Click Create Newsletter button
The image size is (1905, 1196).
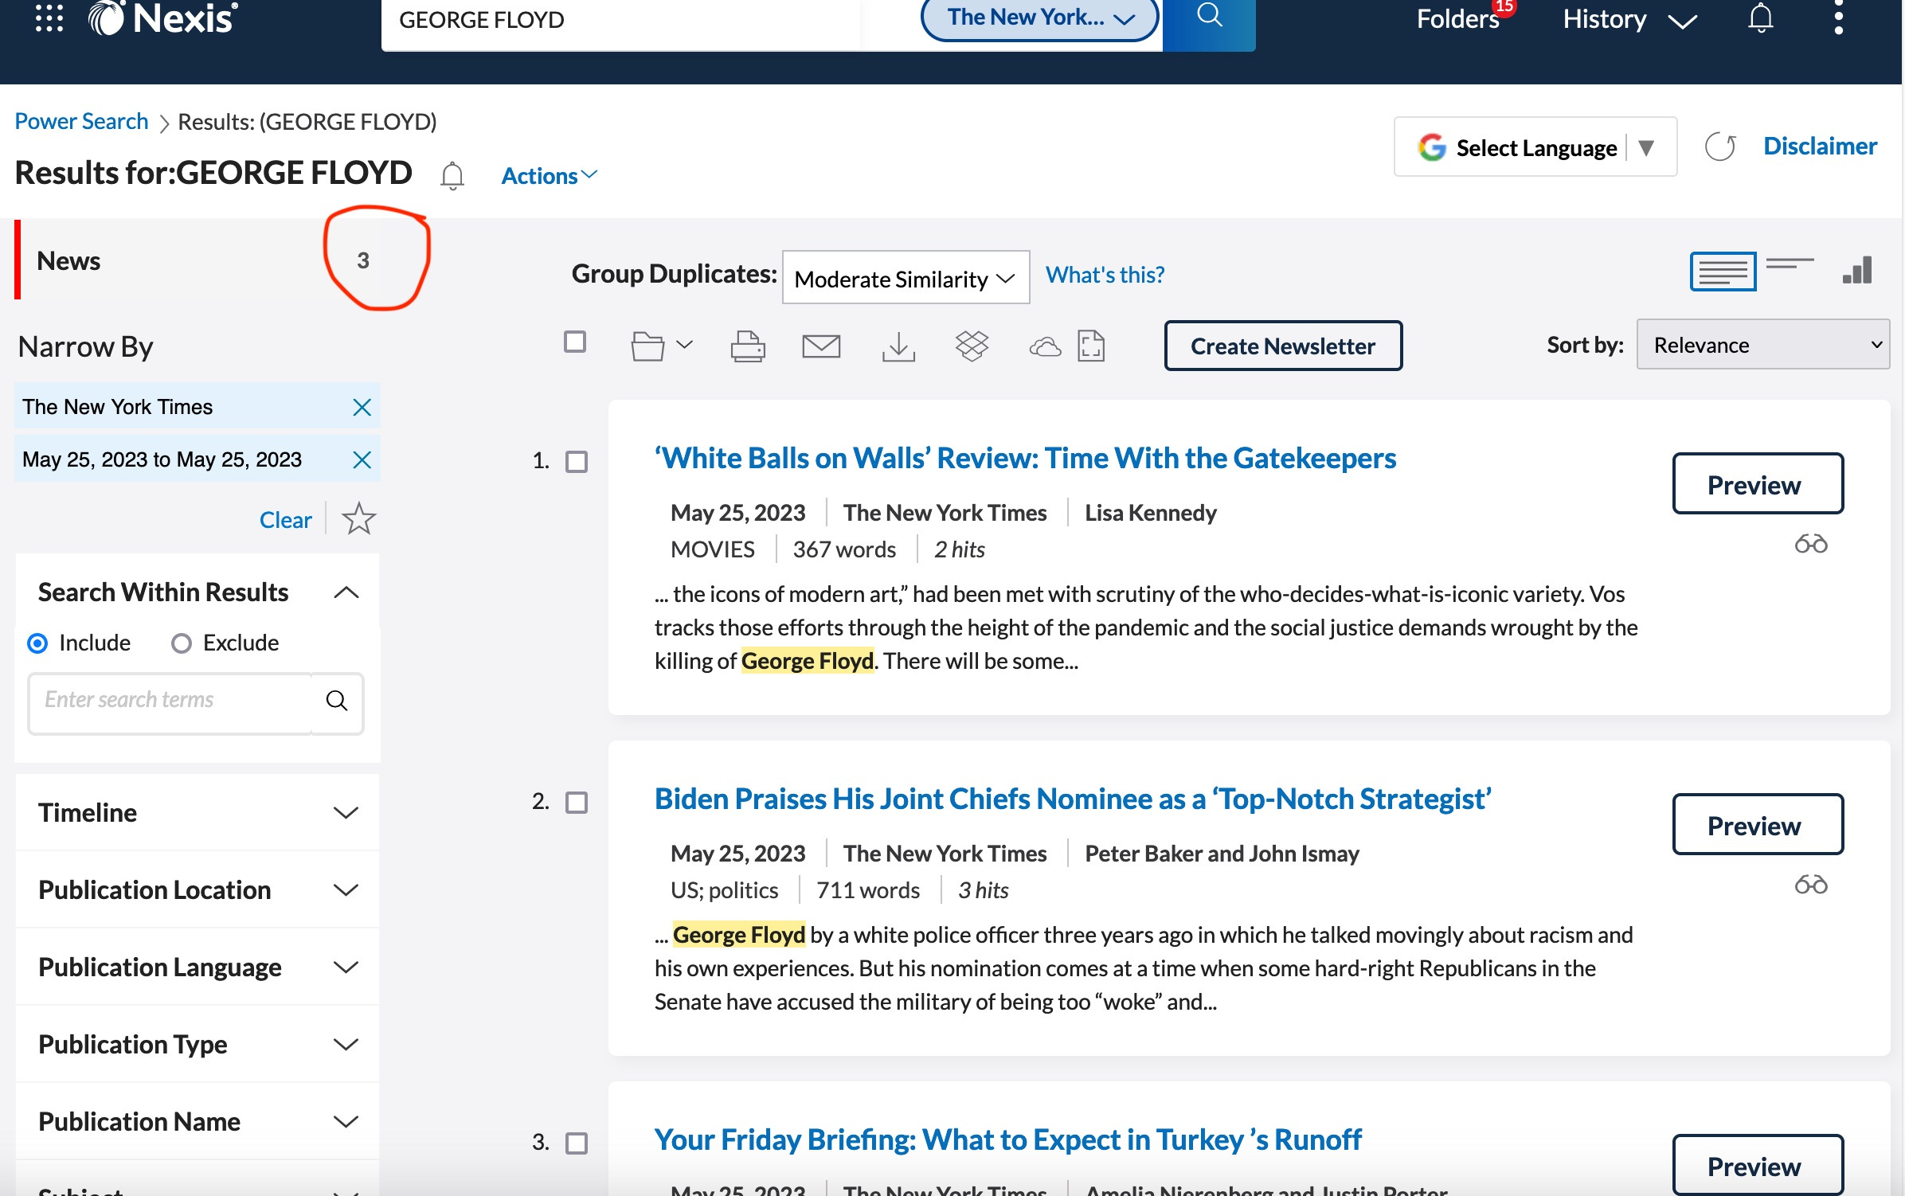pyautogui.click(x=1283, y=346)
